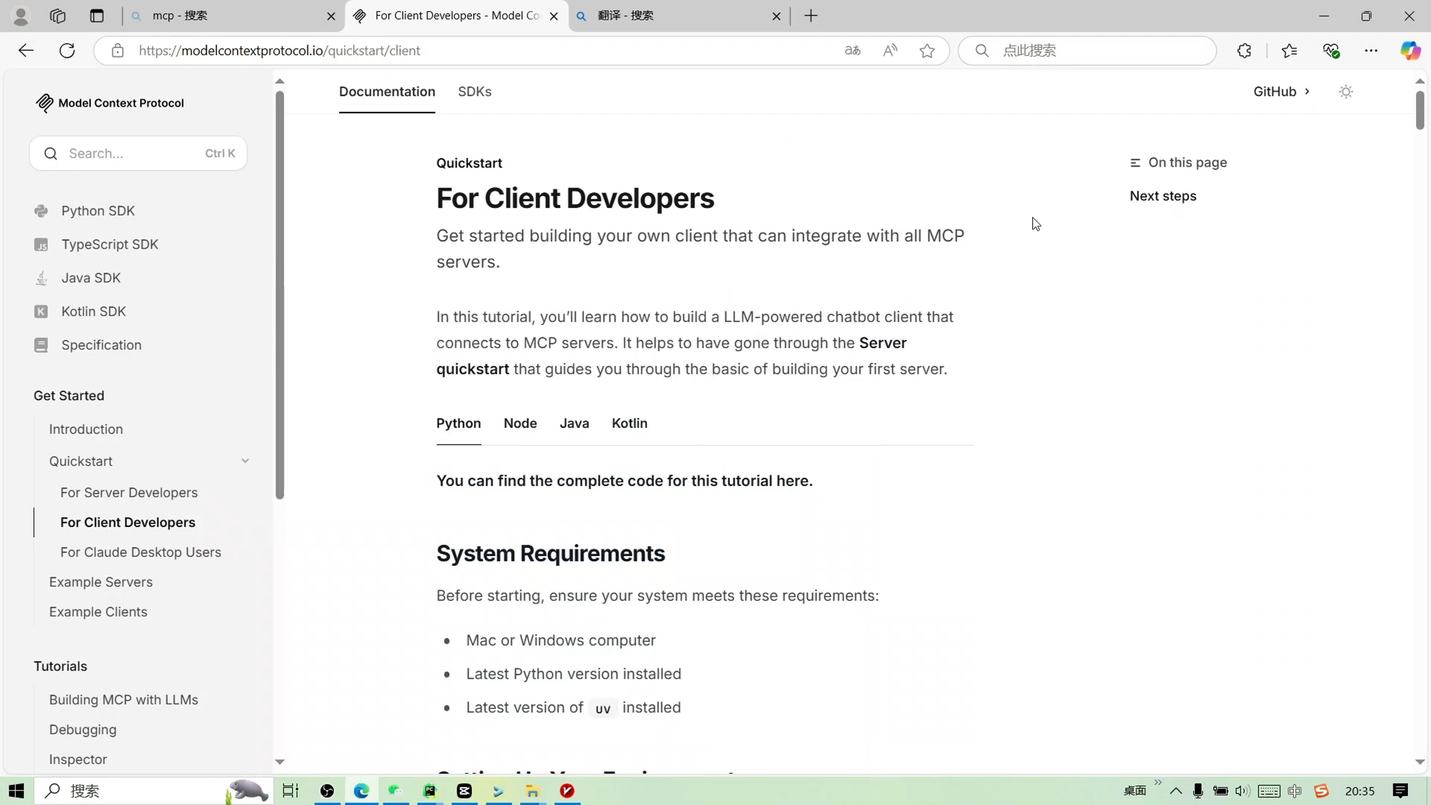1431x805 pixels.
Task: Switch to the mcp - 搜索 tab
Action: (x=233, y=16)
